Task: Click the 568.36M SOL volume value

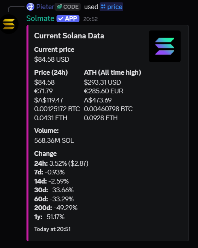Action: (54, 140)
